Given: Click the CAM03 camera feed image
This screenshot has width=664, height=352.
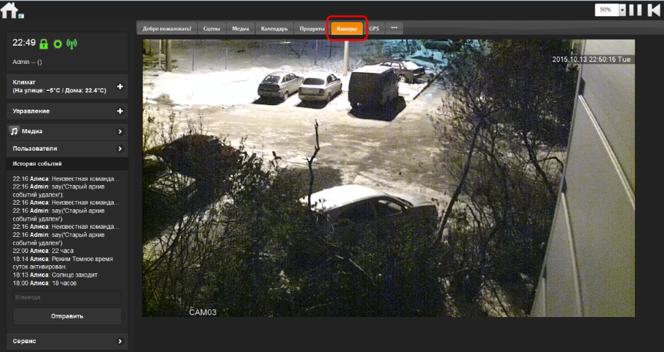Looking at the screenshot, I should pyautogui.click(x=388, y=178).
